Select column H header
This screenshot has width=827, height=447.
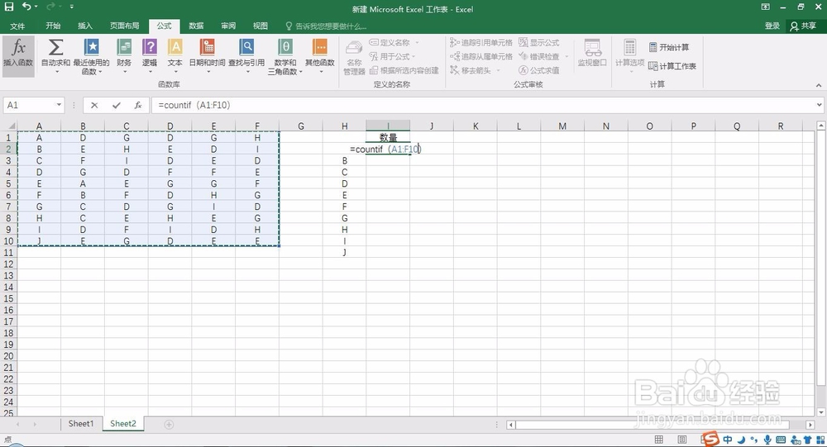pos(344,126)
